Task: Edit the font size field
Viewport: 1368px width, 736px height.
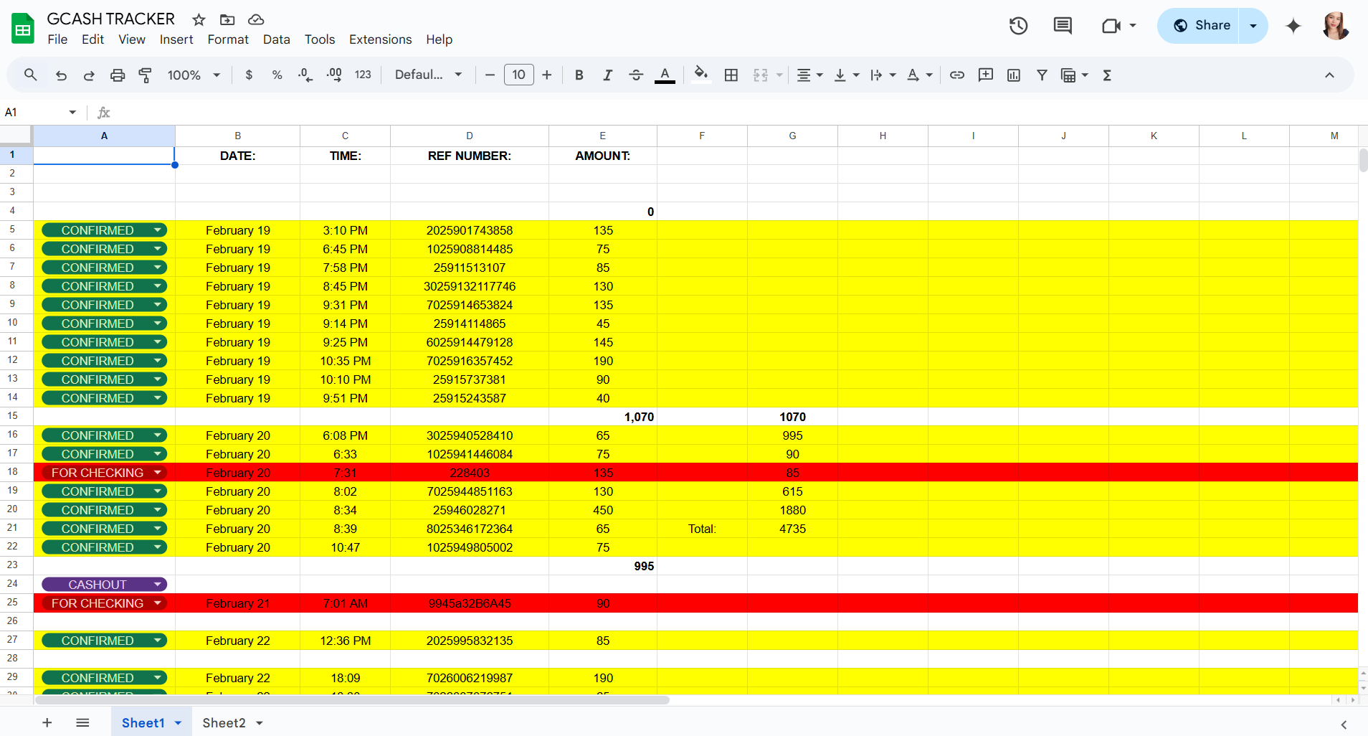Action: [519, 75]
